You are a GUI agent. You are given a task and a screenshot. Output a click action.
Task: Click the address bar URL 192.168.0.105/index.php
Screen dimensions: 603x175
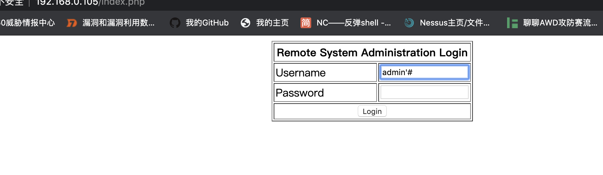[90, 3]
